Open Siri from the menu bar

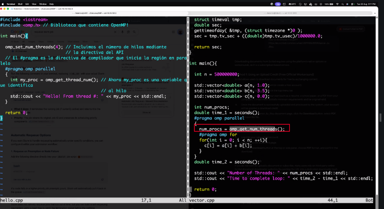[347, 4]
